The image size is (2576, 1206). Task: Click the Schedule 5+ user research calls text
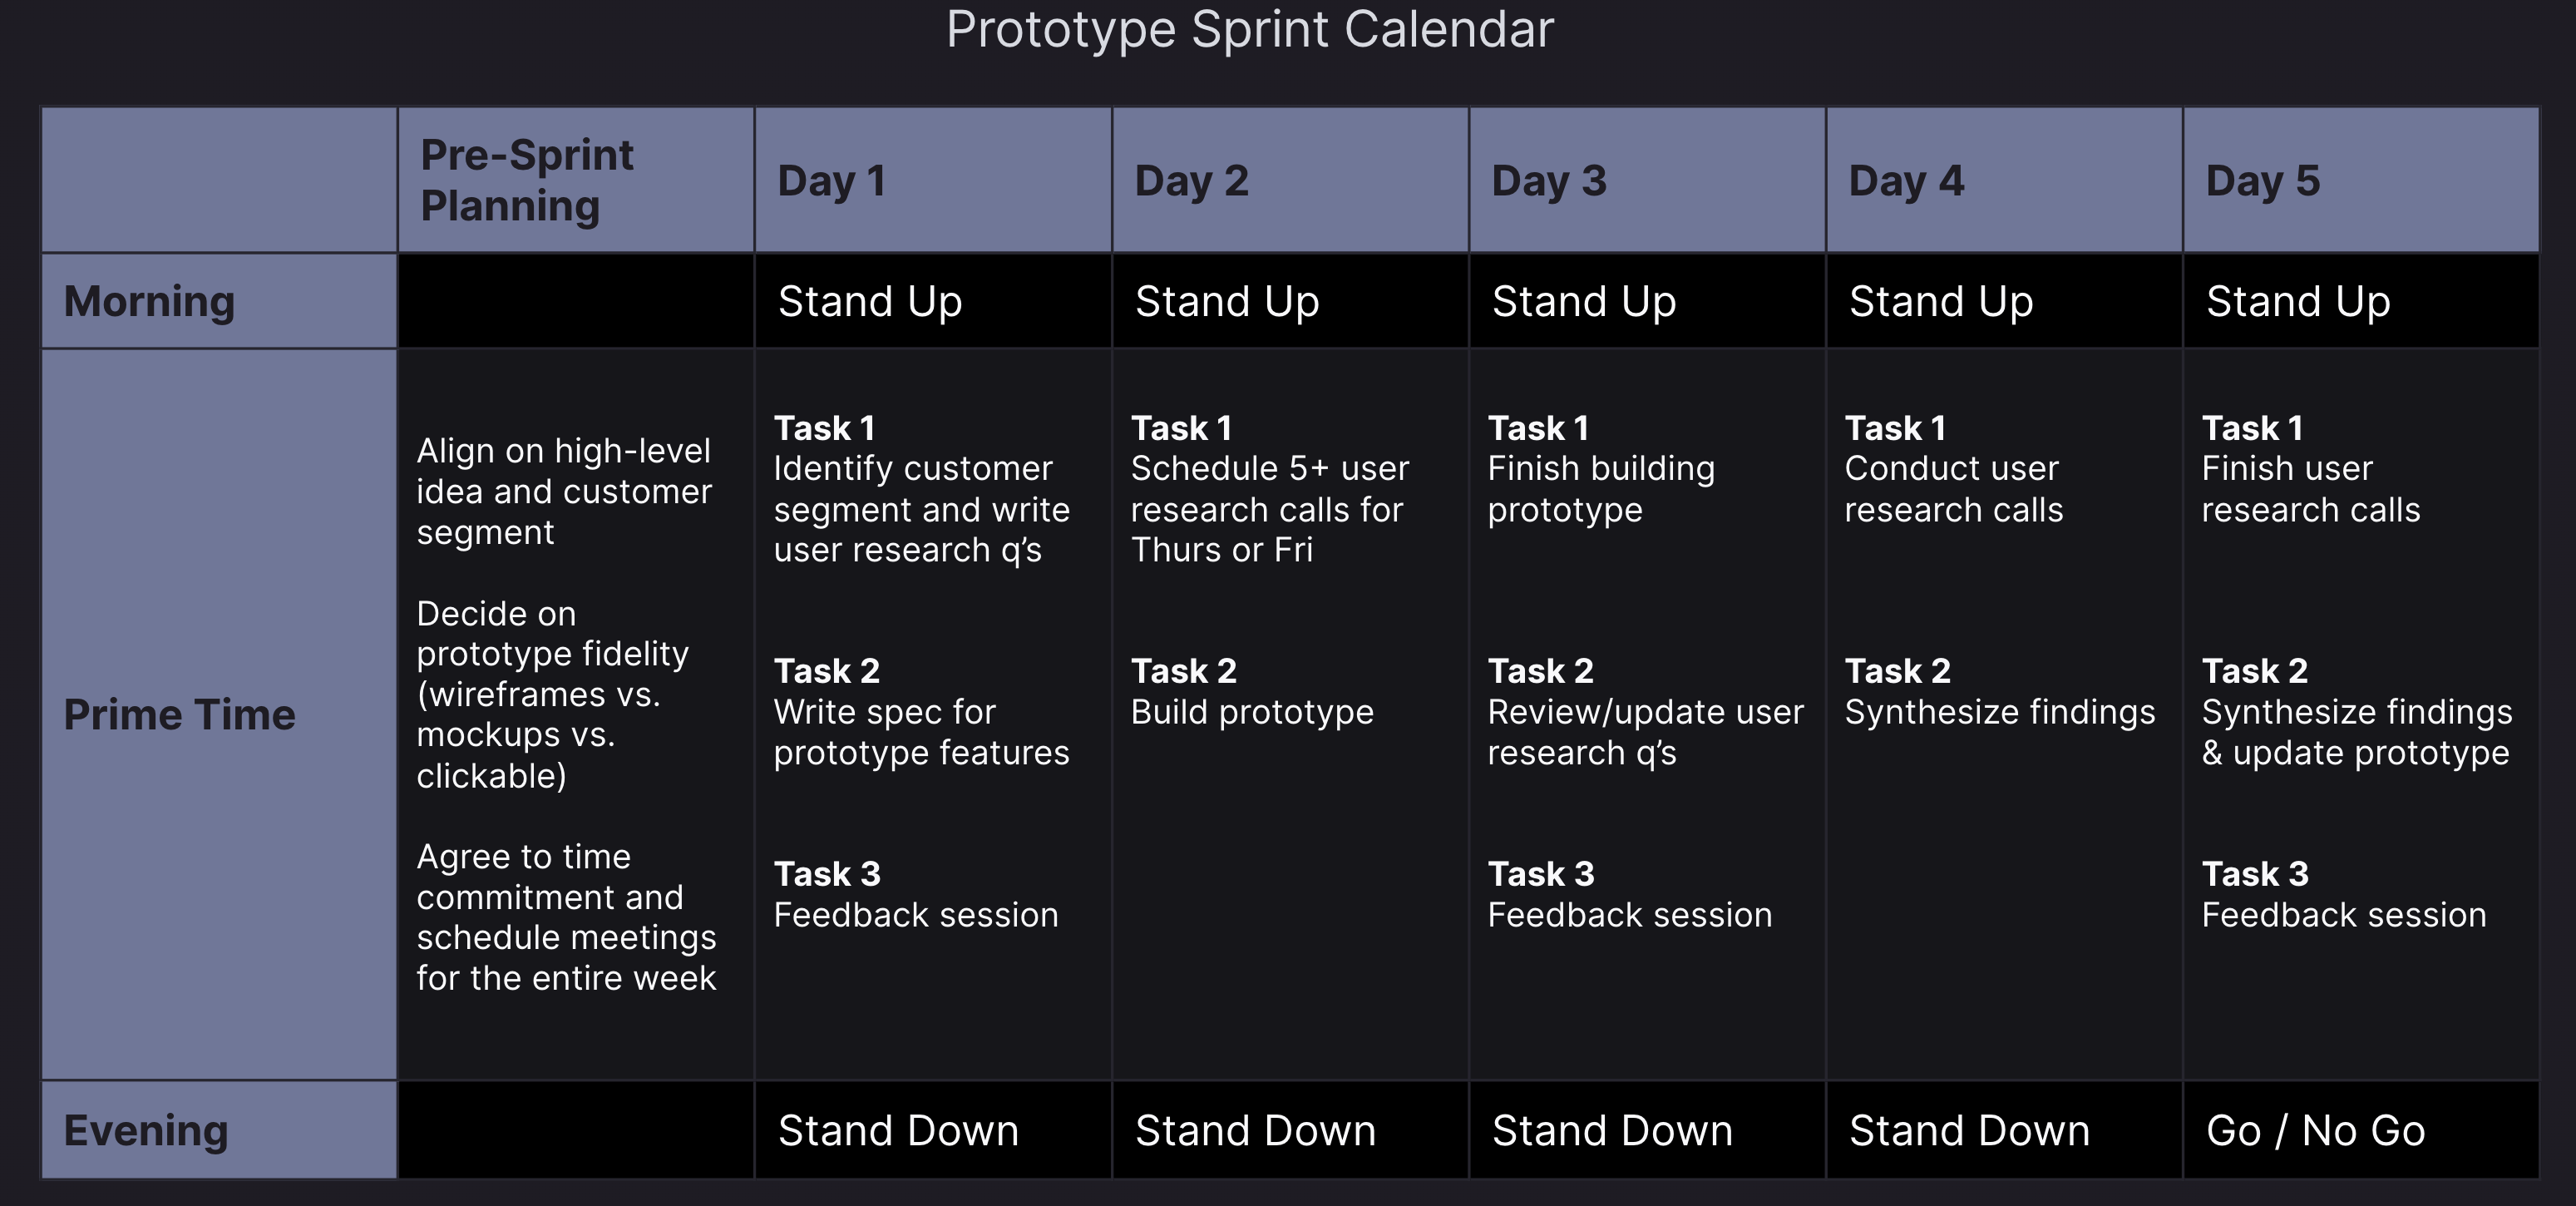(x=1269, y=509)
